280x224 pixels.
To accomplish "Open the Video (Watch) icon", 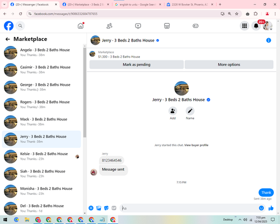I will [x=138, y=26].
